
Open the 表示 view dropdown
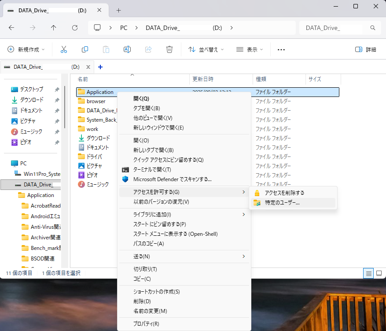tap(249, 49)
